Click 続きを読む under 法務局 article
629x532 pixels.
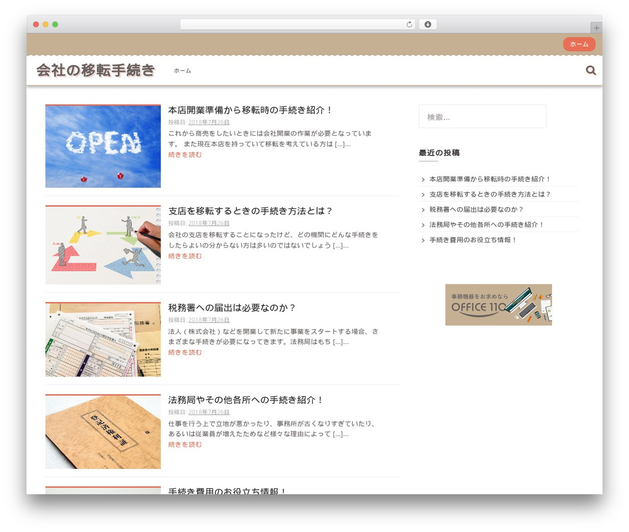coord(185,445)
